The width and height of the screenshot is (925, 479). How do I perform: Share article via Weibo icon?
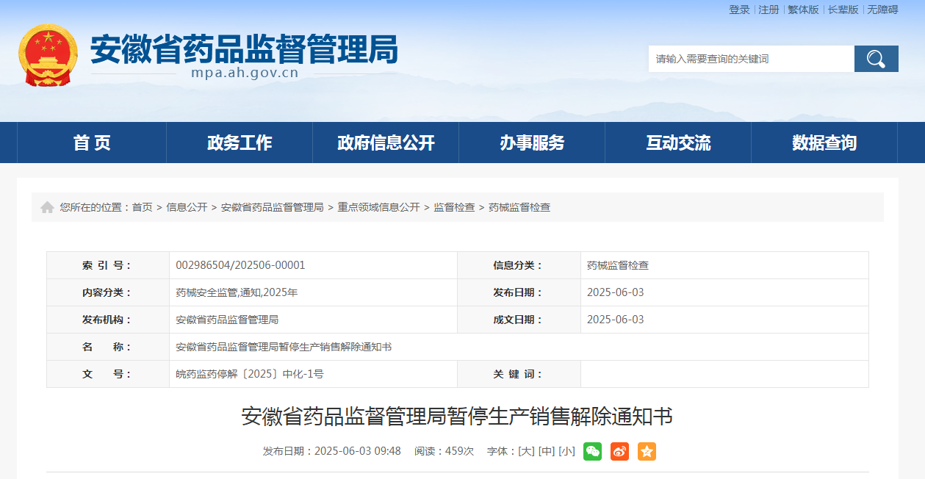tap(619, 451)
